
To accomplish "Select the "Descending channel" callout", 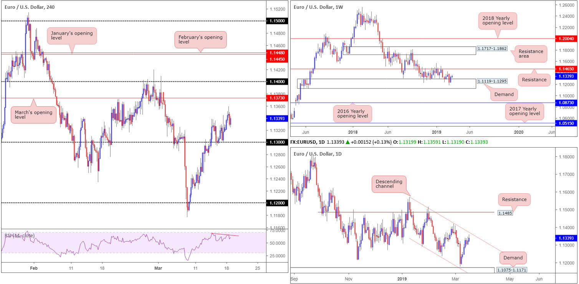I will coord(389,185).
